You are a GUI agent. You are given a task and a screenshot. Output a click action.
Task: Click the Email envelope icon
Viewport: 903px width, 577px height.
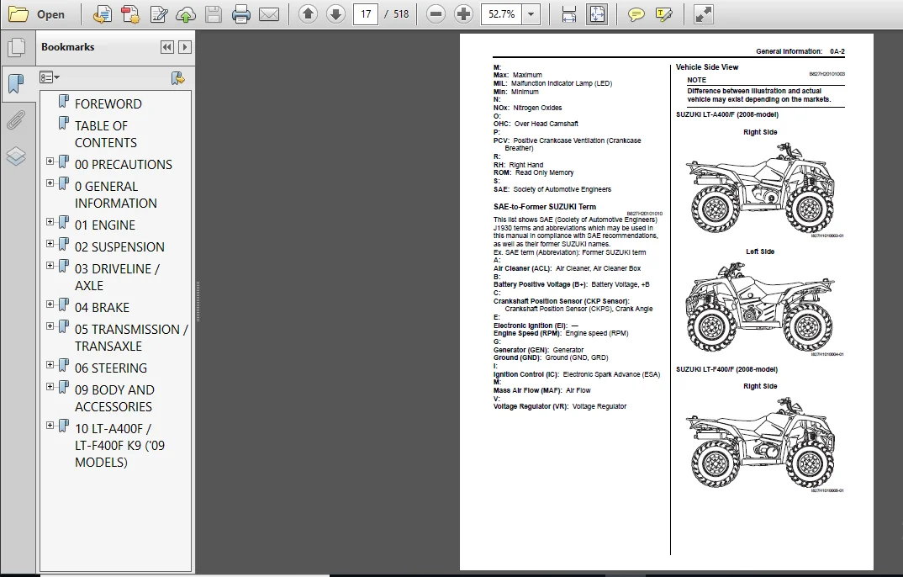pyautogui.click(x=269, y=14)
